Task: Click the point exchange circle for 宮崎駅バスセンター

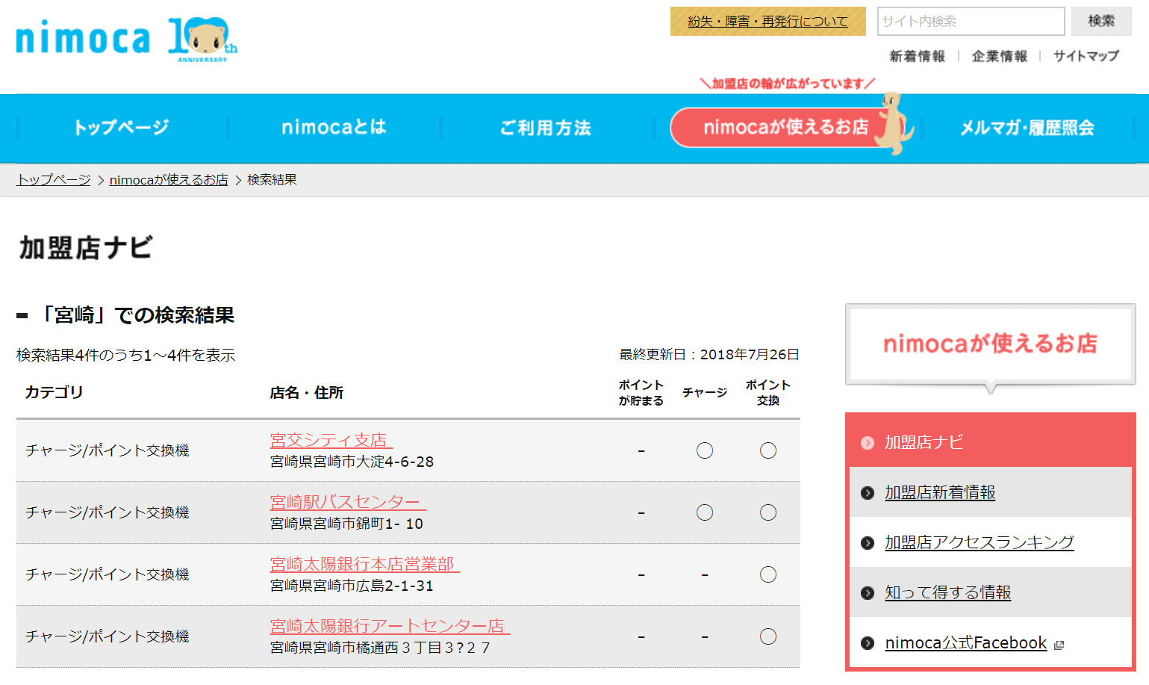Action: click(x=767, y=512)
